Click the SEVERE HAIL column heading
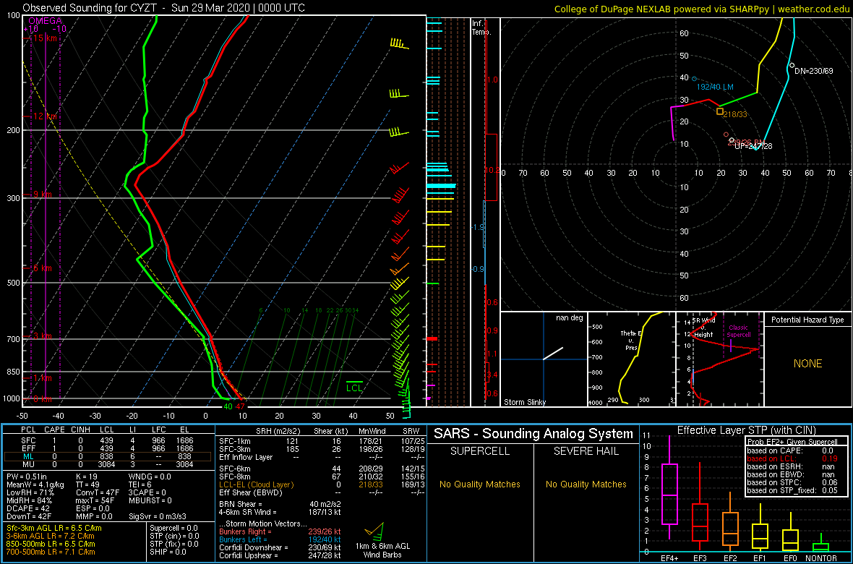The height and width of the screenshot is (564, 853). [x=587, y=451]
